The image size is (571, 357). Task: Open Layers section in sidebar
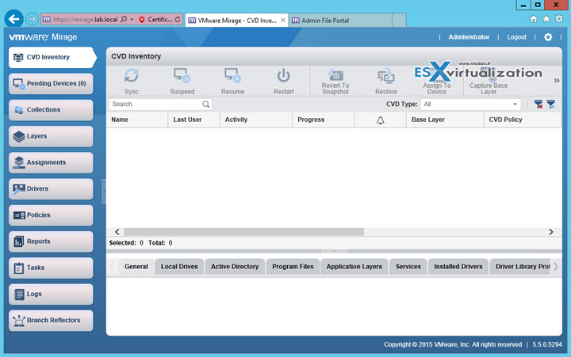coord(51,136)
